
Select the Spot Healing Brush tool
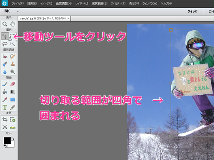(12, 56)
